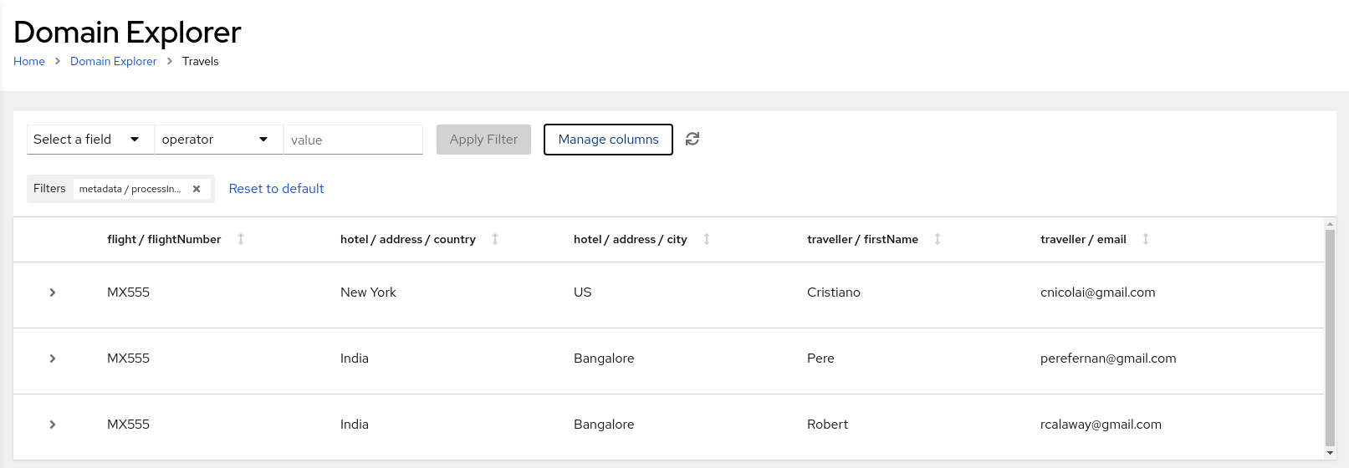The width and height of the screenshot is (1349, 468).
Task: Go to Home breadcrumb link
Action: pos(29,61)
